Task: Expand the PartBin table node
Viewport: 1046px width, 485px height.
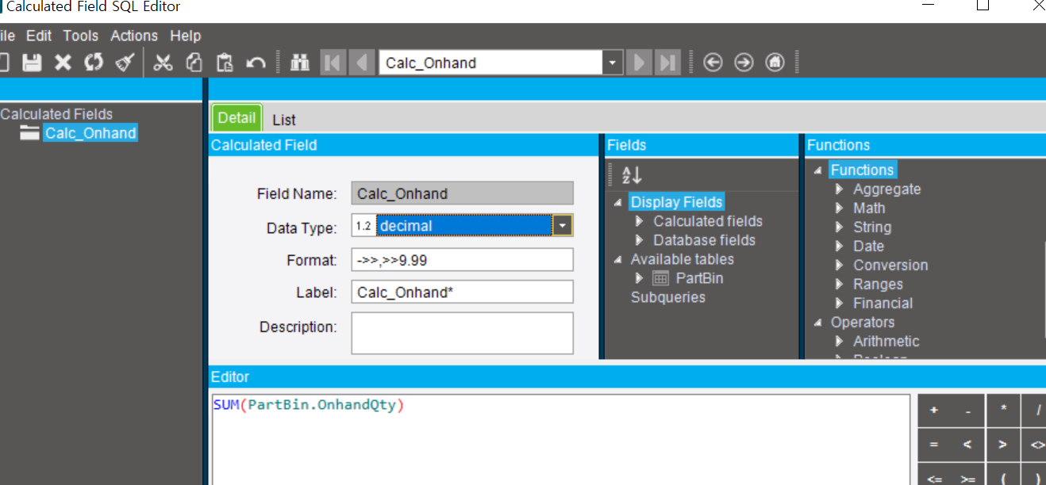Action: (640, 278)
